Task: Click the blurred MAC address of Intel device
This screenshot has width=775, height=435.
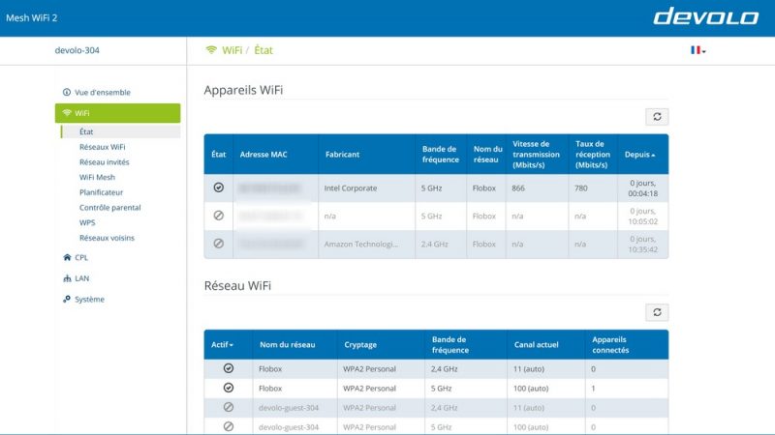Action: 269,188
